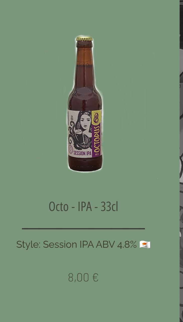Click the gold bottle cap

(x=84, y=39)
